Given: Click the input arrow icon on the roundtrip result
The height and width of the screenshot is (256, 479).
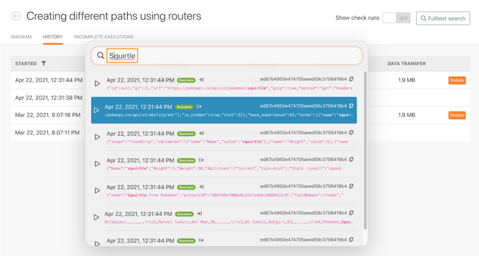Looking at the screenshot, I should pos(201,133).
